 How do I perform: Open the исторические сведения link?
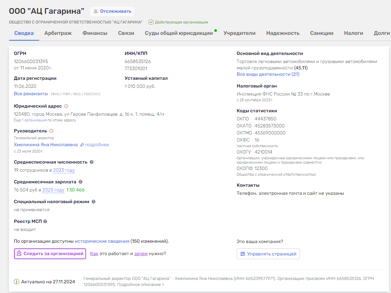pos(102,241)
